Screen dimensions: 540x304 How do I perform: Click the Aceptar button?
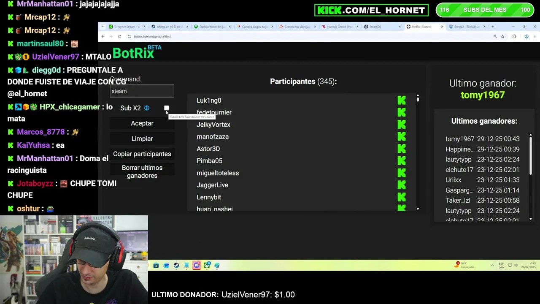click(x=142, y=123)
